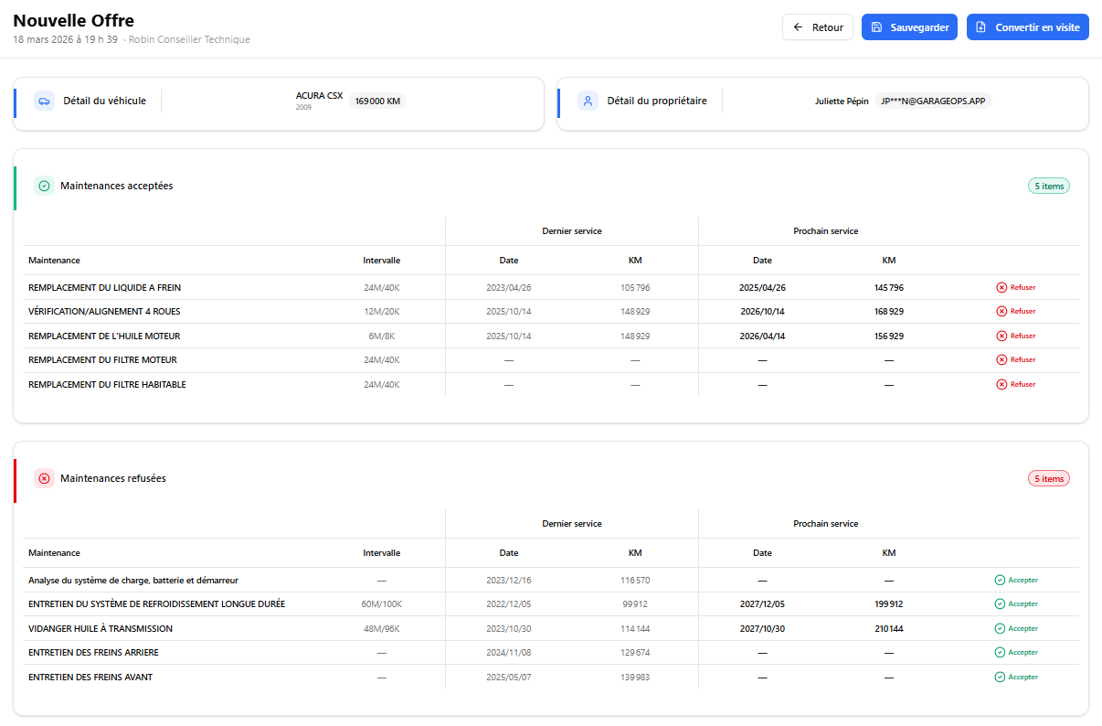The height and width of the screenshot is (726, 1102).
Task: Accept VIDANGER HUILE À TRANSMISSION maintenance
Action: (x=1016, y=628)
